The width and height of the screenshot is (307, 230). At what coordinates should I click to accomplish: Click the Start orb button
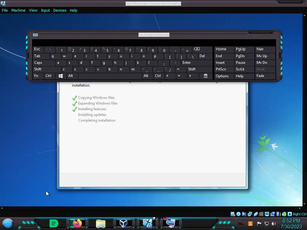click(7, 224)
